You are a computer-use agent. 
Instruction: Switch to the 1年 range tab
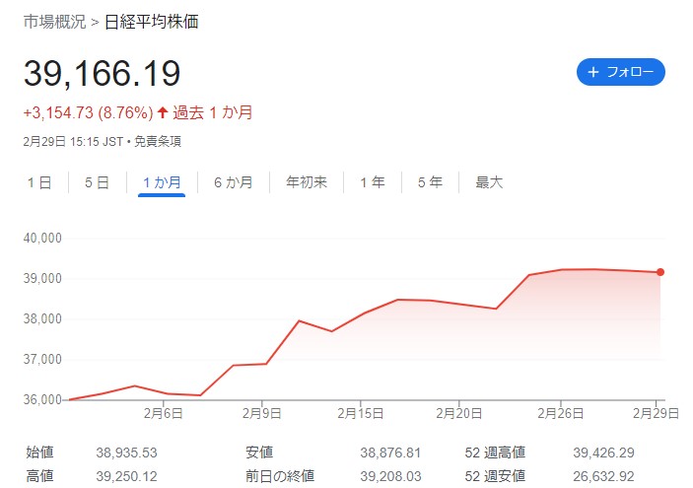click(x=373, y=182)
